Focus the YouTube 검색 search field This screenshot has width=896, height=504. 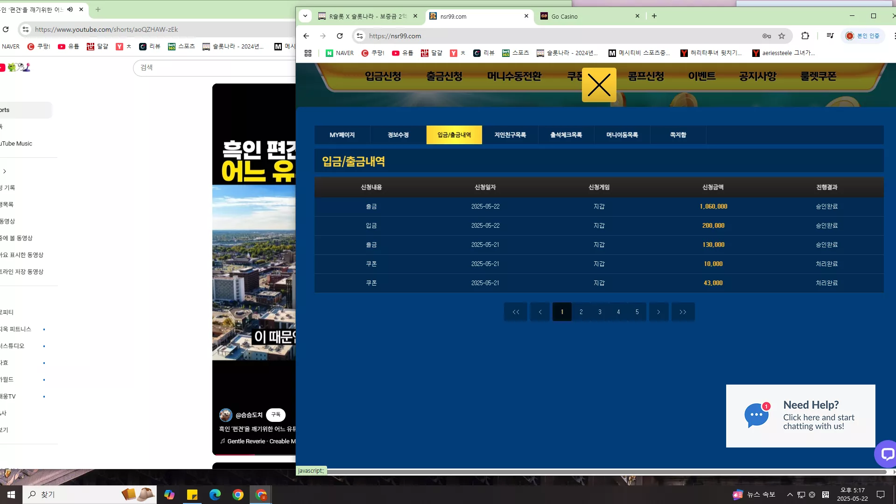(x=215, y=68)
